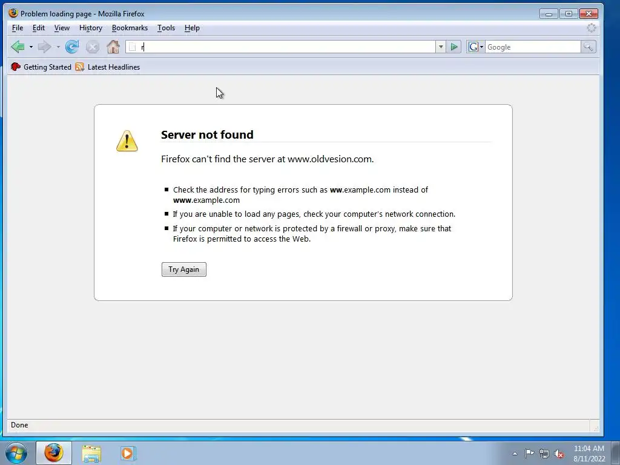Click the greyed Forward arrow
The width and height of the screenshot is (620, 465).
click(45, 47)
